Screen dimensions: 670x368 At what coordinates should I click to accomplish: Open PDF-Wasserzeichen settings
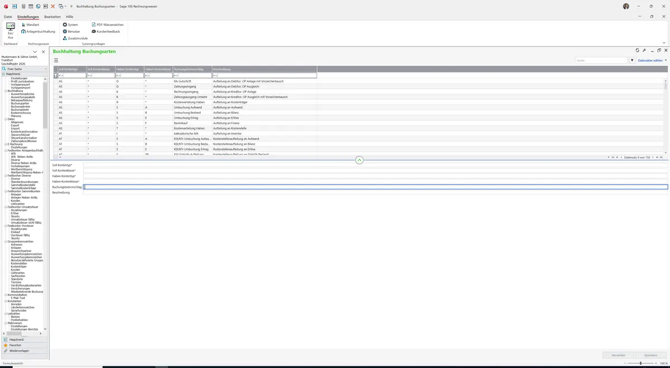tap(107, 25)
